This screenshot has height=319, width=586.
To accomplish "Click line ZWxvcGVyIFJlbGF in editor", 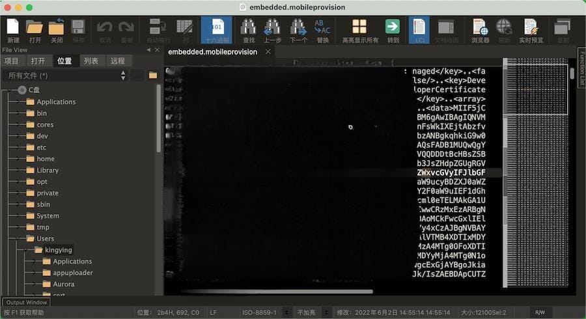I will tap(451, 173).
